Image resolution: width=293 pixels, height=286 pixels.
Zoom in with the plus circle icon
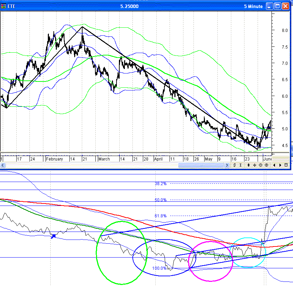tap(266, 165)
